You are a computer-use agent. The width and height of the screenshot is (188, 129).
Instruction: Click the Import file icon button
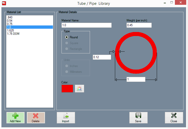click(66, 116)
